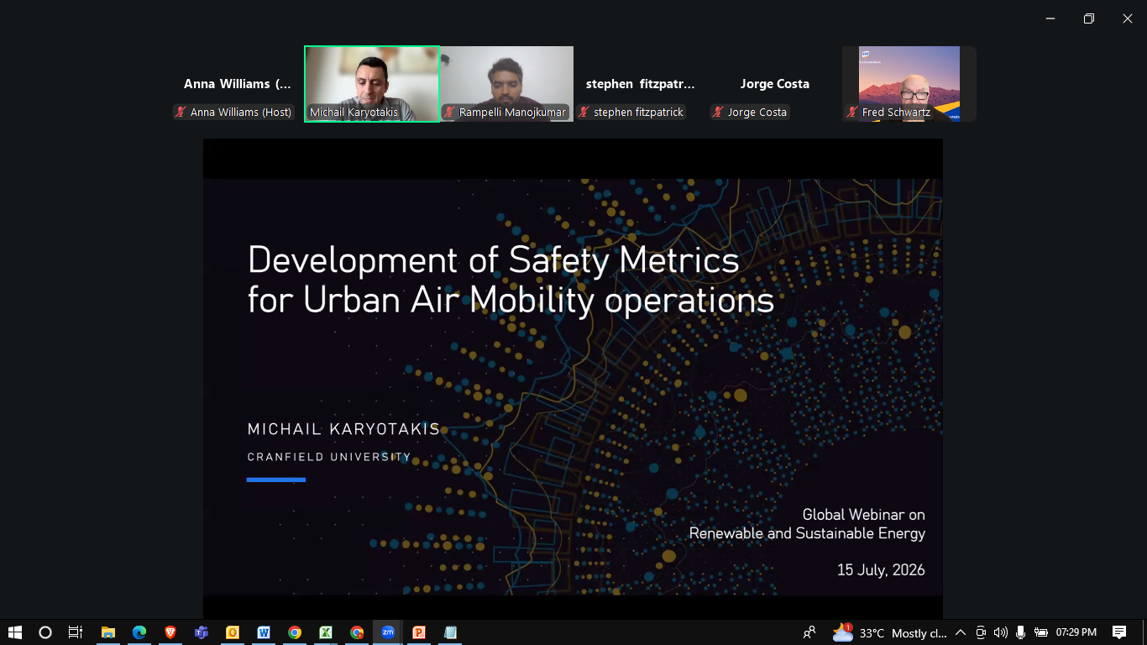Select Michail Karyotakis active speaker video
Image resolution: width=1147 pixels, height=645 pixels.
tap(372, 84)
